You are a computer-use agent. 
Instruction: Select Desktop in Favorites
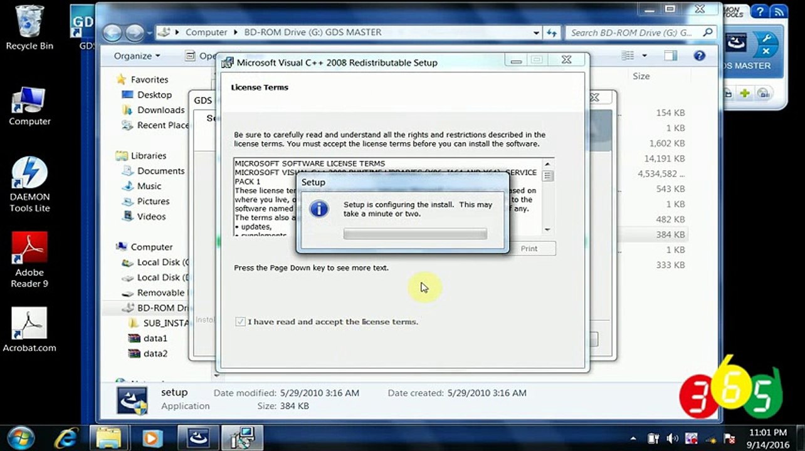154,95
